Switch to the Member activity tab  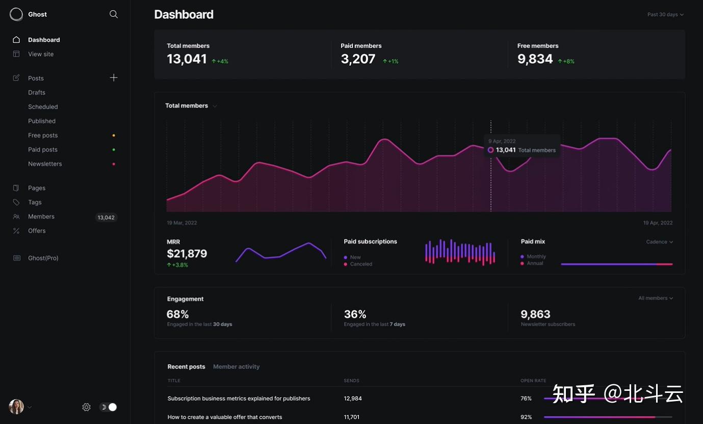(x=237, y=367)
